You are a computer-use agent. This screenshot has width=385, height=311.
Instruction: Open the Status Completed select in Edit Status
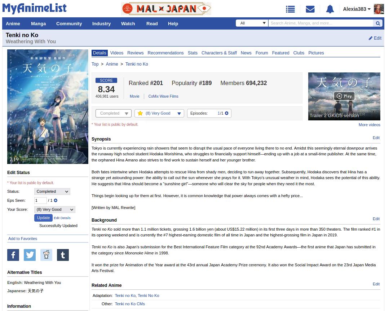52,191
